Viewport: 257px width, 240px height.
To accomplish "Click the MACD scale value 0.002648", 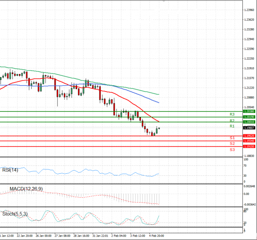I will [249, 186].
